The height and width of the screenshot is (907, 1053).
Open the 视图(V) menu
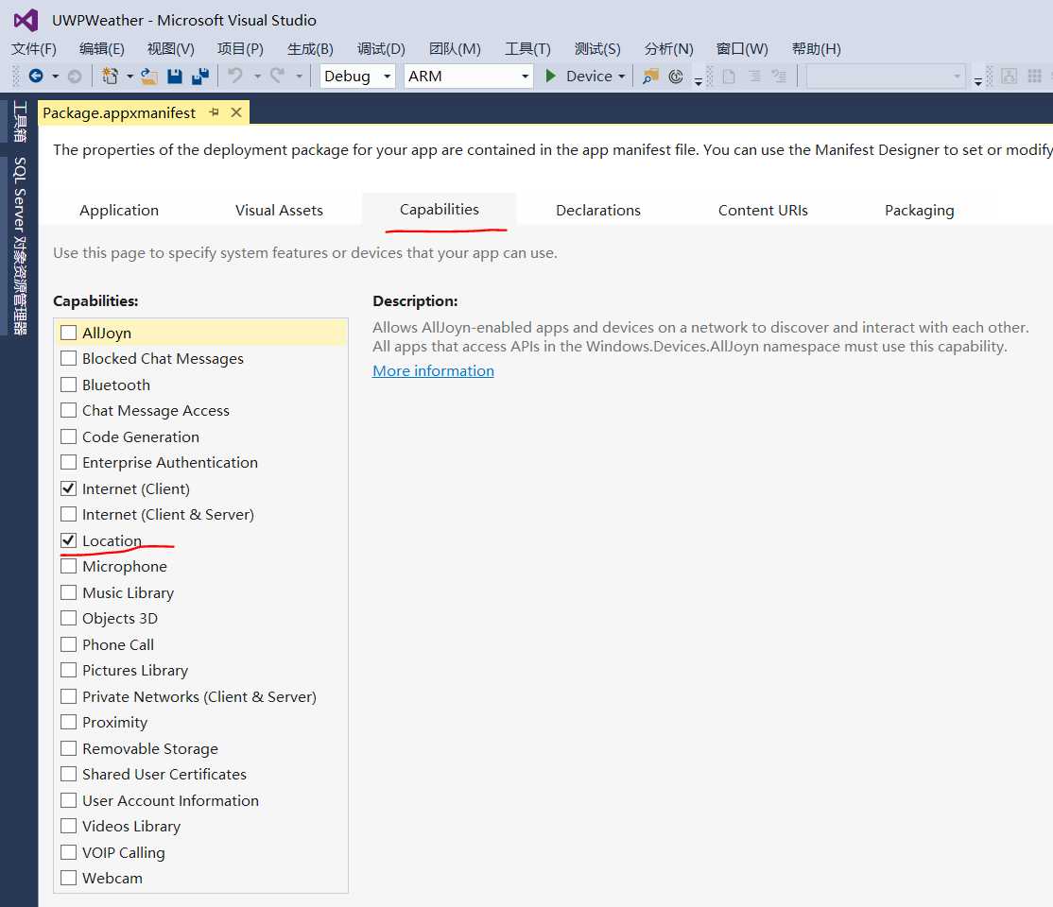click(170, 49)
